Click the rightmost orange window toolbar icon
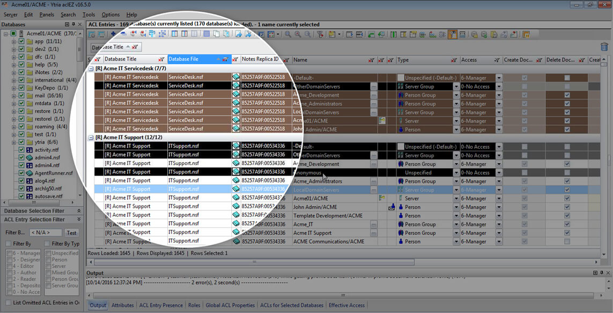This screenshot has height=313, width=613. pos(526,34)
